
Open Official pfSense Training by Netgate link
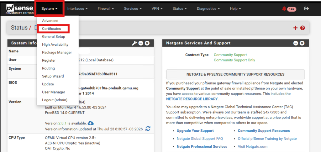(x=267, y=139)
